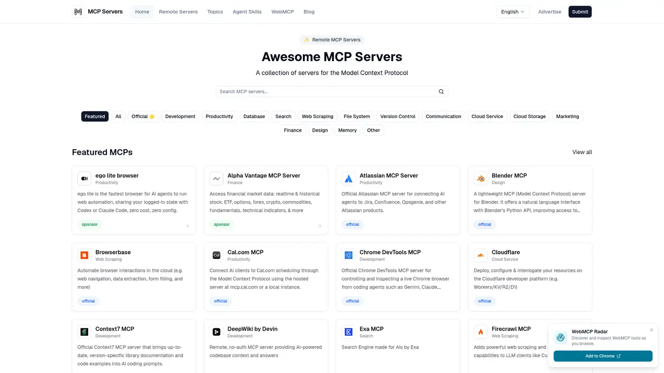
Task: Filter servers by Memory category
Action: coord(348,131)
